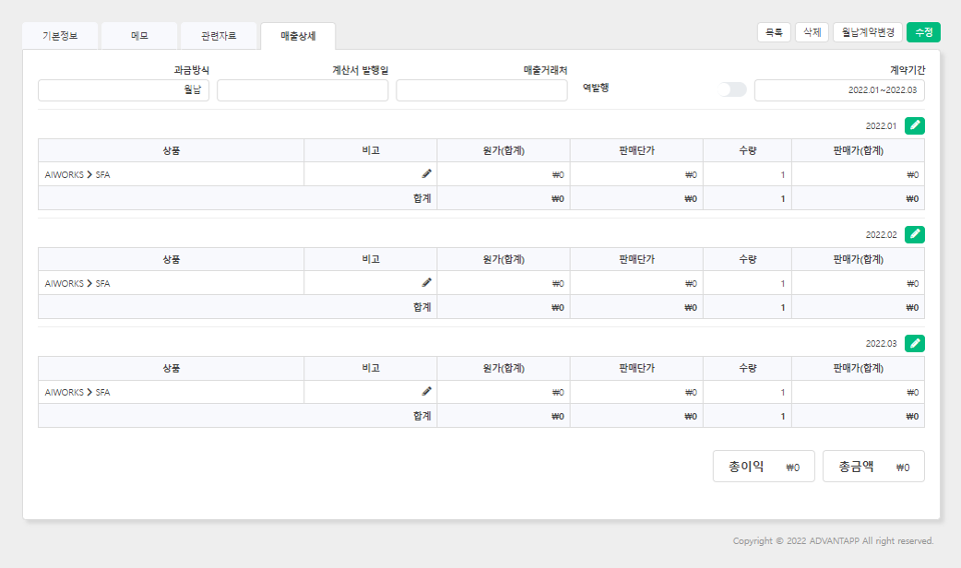Screen dimensions: 961x568
Task: Edit the 비고 note in the 2022.01 table
Action: click(427, 174)
